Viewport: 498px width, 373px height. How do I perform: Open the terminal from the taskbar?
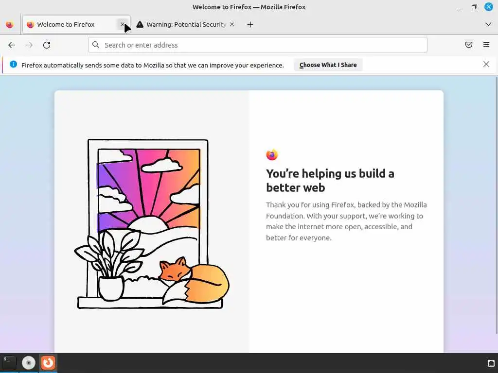tap(9, 363)
